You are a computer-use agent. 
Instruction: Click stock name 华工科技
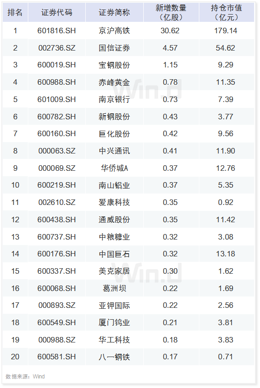click(114, 340)
